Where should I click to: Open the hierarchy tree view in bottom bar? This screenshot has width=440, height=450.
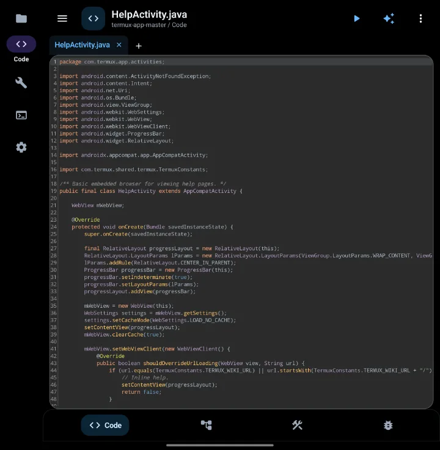click(x=206, y=425)
